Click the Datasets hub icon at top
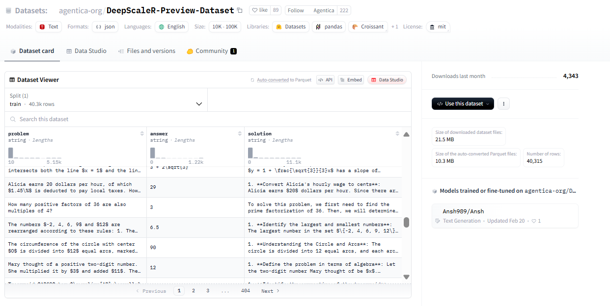Screen dimensions: 610x306 (x=8, y=10)
